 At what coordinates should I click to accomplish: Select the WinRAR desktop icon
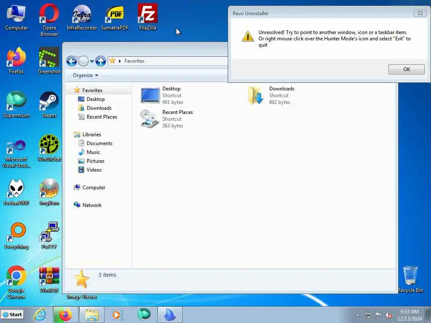point(49,280)
